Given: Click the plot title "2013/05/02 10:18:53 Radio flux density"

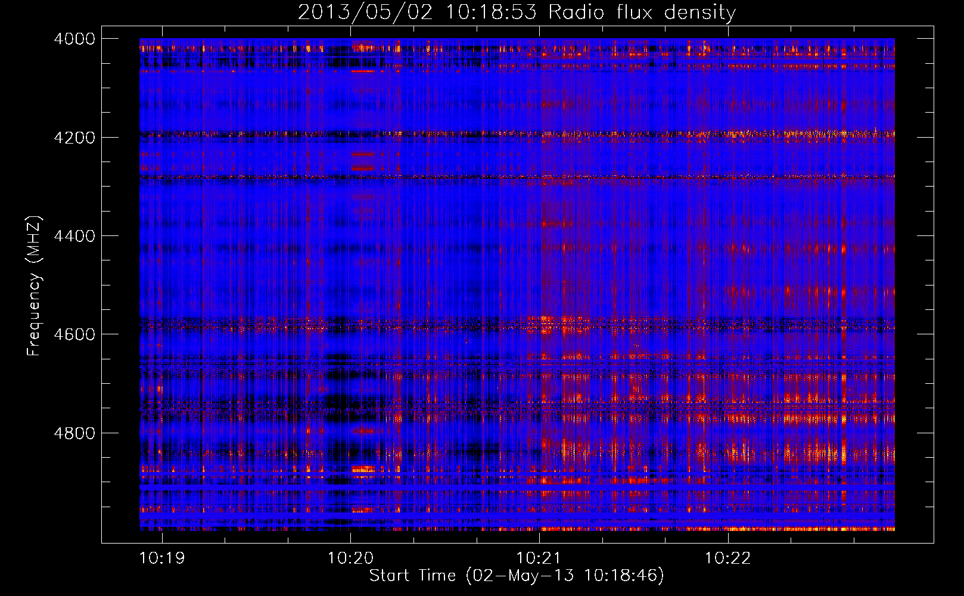Looking at the screenshot, I should (x=517, y=13).
